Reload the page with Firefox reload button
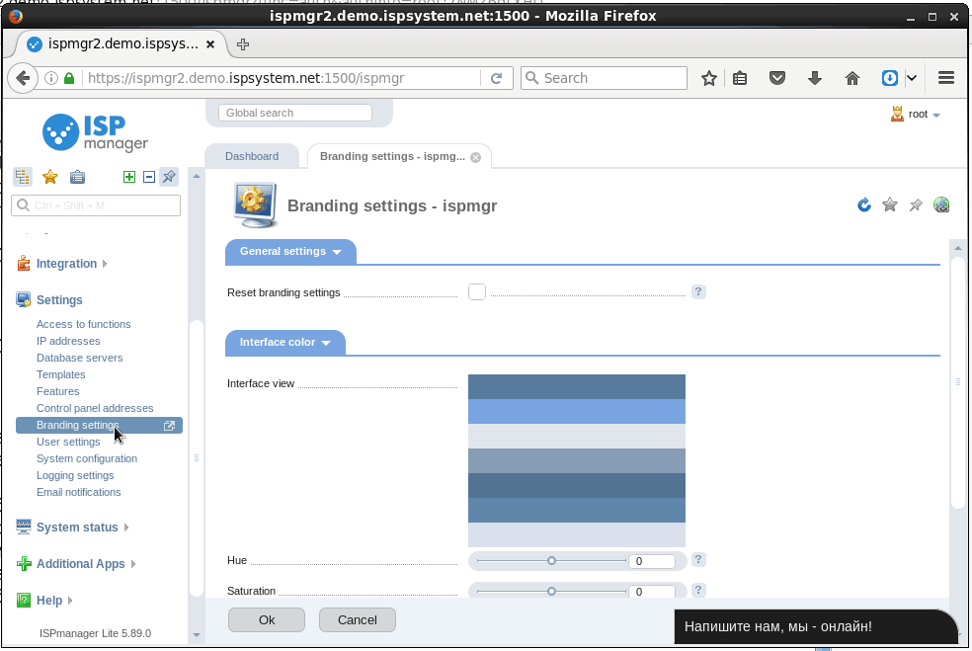The image size is (972, 651). [x=497, y=78]
